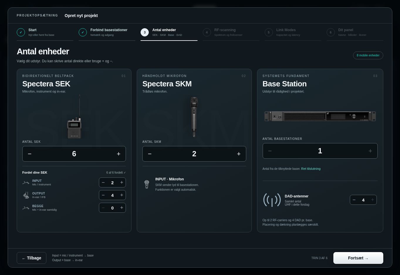Increase the DAD-antenner count

click(372, 200)
